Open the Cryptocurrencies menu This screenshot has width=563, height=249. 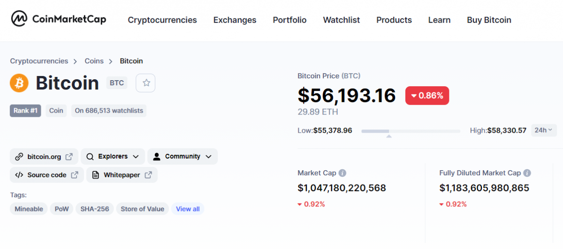click(x=162, y=20)
